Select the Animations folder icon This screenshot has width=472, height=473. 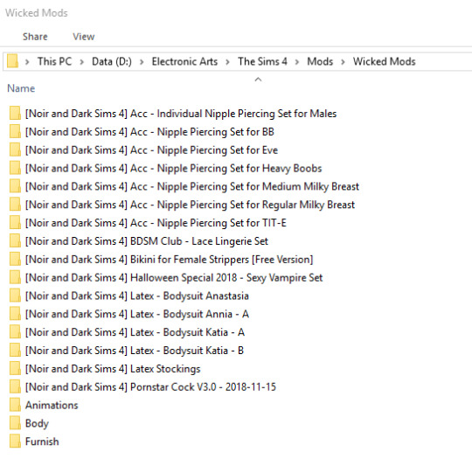(x=15, y=405)
